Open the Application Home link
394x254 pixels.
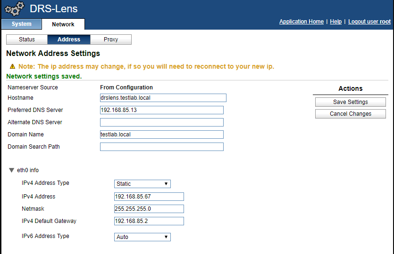301,22
